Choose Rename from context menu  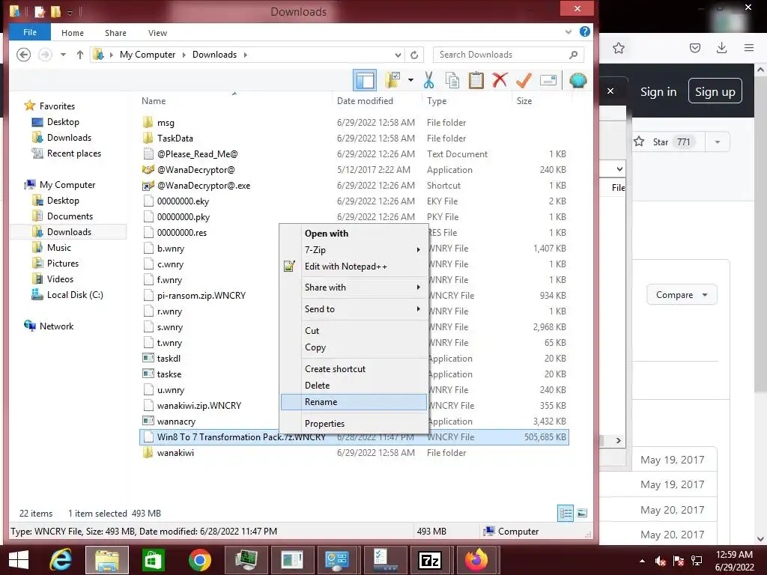click(x=354, y=402)
